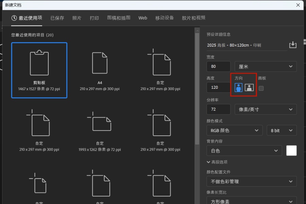This screenshot has width=306, height=204.
Task: Click the 您最近使用的项目 (20) heading
Action: coord(32,35)
